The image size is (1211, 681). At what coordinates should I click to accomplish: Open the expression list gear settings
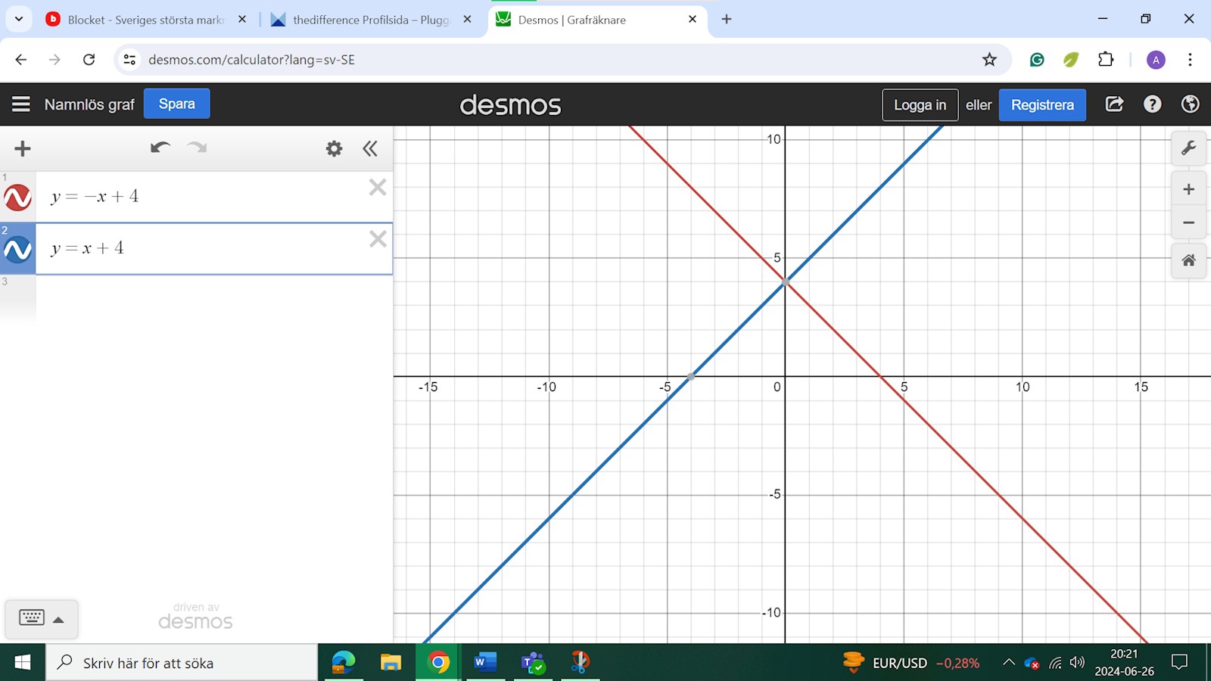pos(334,148)
